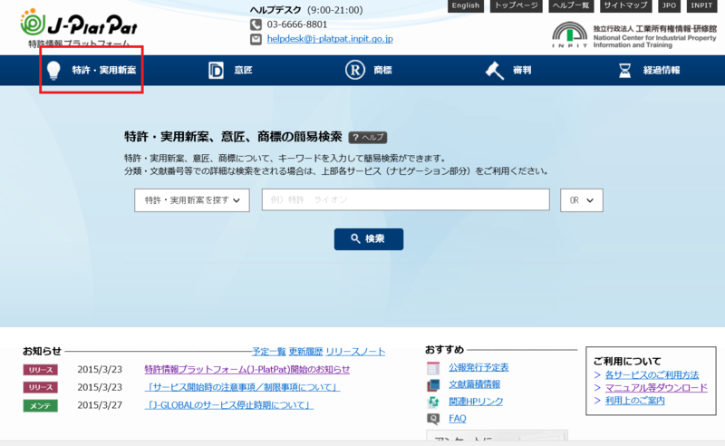Click the 公報発行予定表 calendar icon
This screenshot has width=725, height=446.
pyautogui.click(x=433, y=368)
